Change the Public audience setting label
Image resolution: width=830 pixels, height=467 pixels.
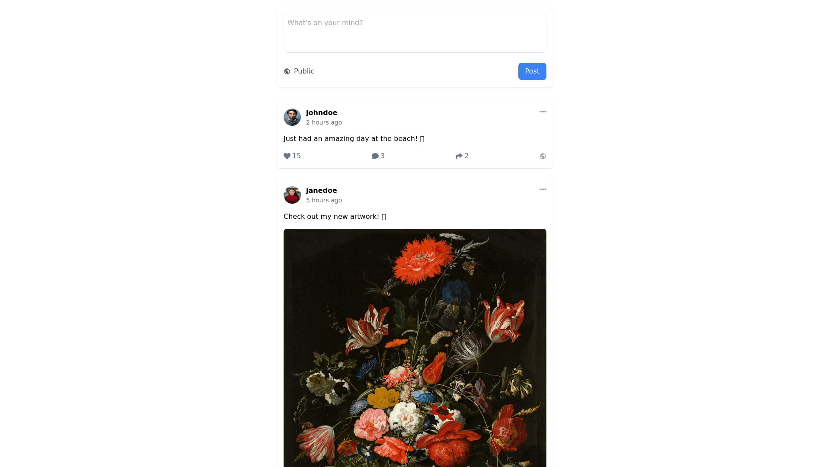tap(304, 71)
